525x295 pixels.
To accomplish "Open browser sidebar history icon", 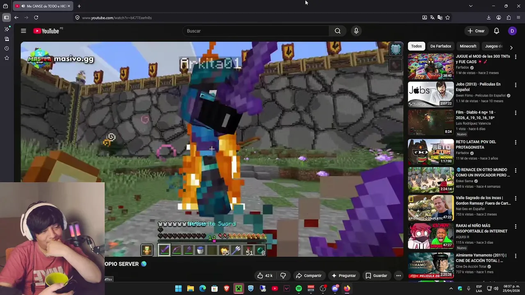I will point(7,48).
